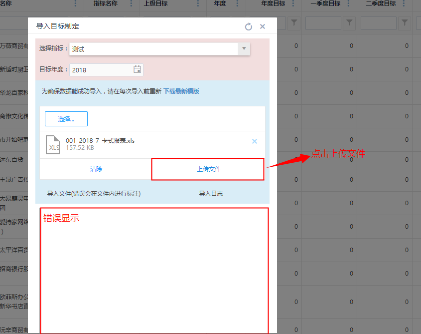Image resolution: width=421 pixels, height=334 pixels.
Task: Remove the uploaded 卡式报表.xls file
Action: coord(255,141)
